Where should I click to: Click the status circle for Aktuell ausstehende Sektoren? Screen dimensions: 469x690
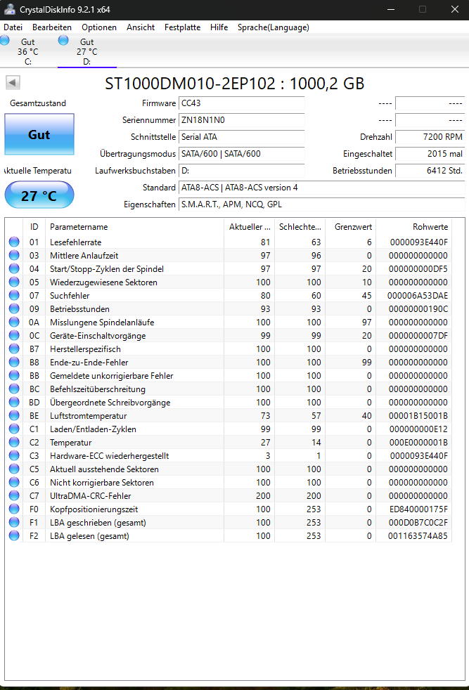[14, 469]
